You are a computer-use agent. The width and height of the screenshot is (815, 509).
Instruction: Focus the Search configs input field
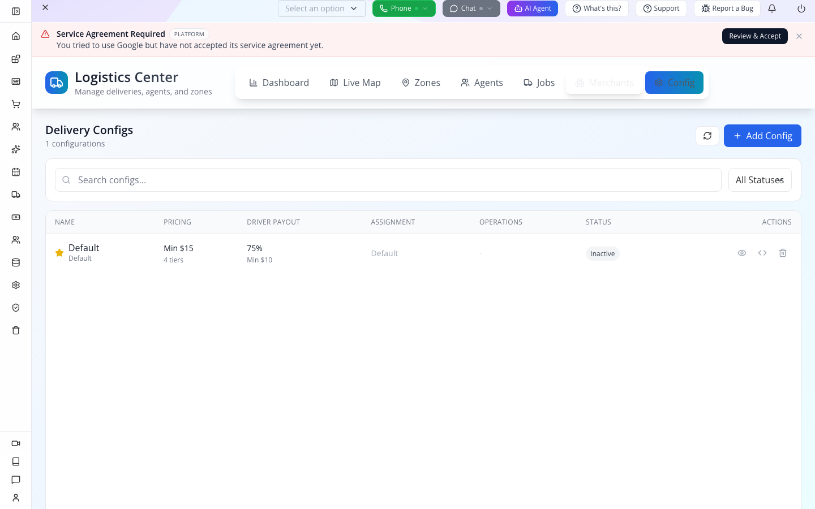pos(388,180)
